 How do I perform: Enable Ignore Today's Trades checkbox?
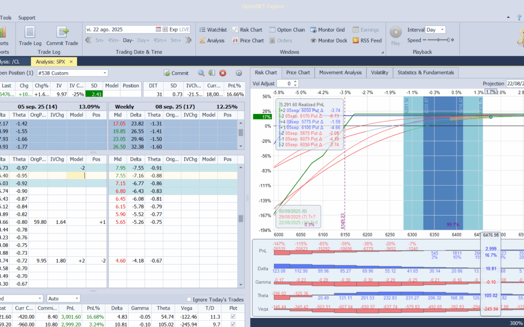190,299
